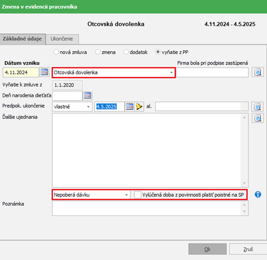
Task: Expand the Otcovská dovolenka dropdown
Action: tap(171, 73)
